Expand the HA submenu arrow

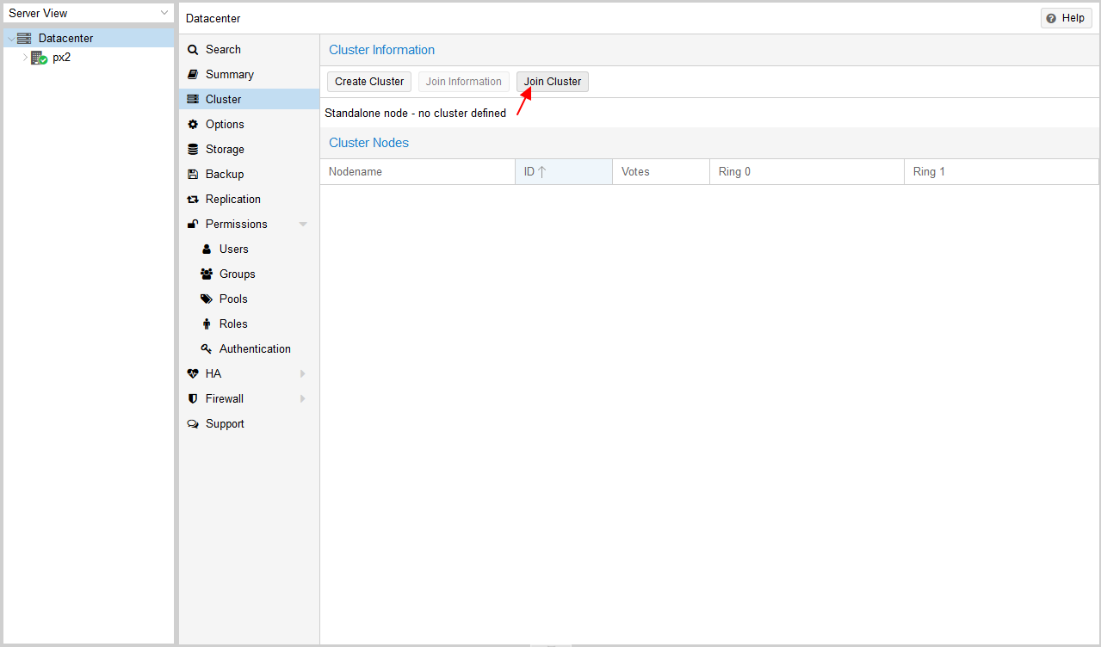[x=303, y=374]
